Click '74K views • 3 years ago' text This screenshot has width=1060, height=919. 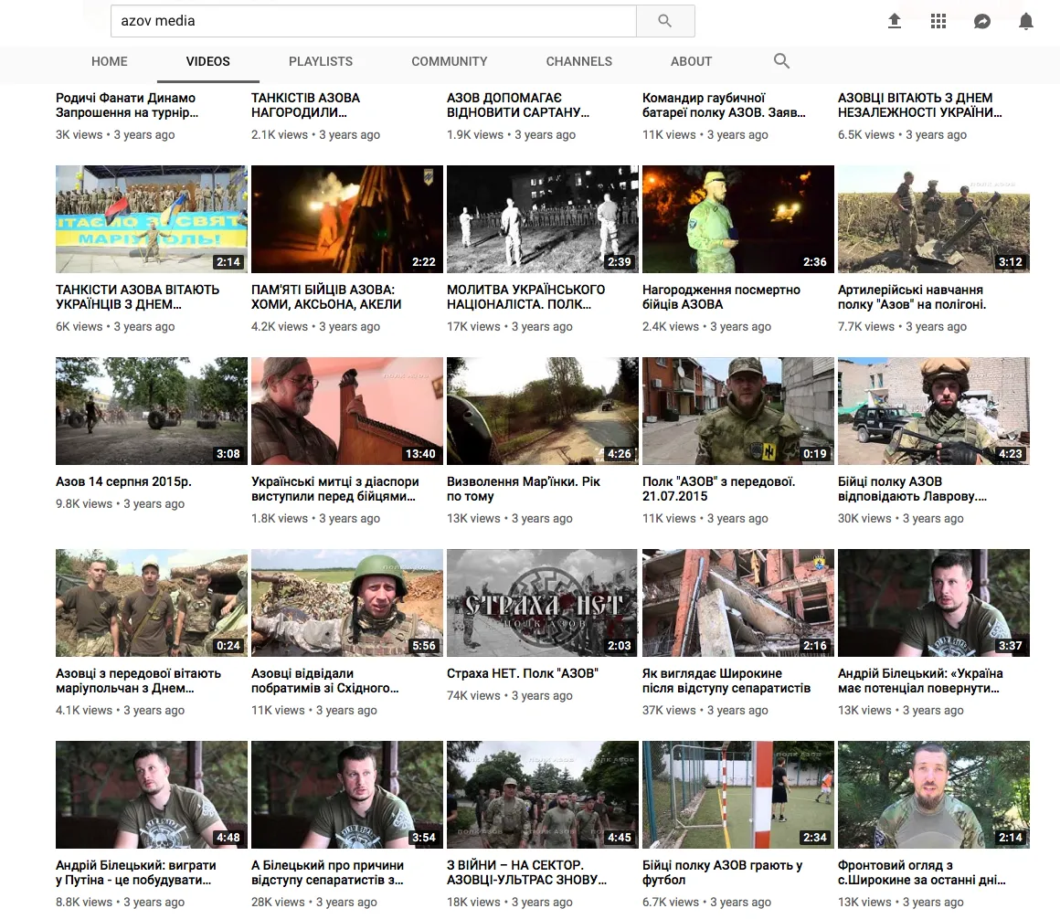coord(510,696)
